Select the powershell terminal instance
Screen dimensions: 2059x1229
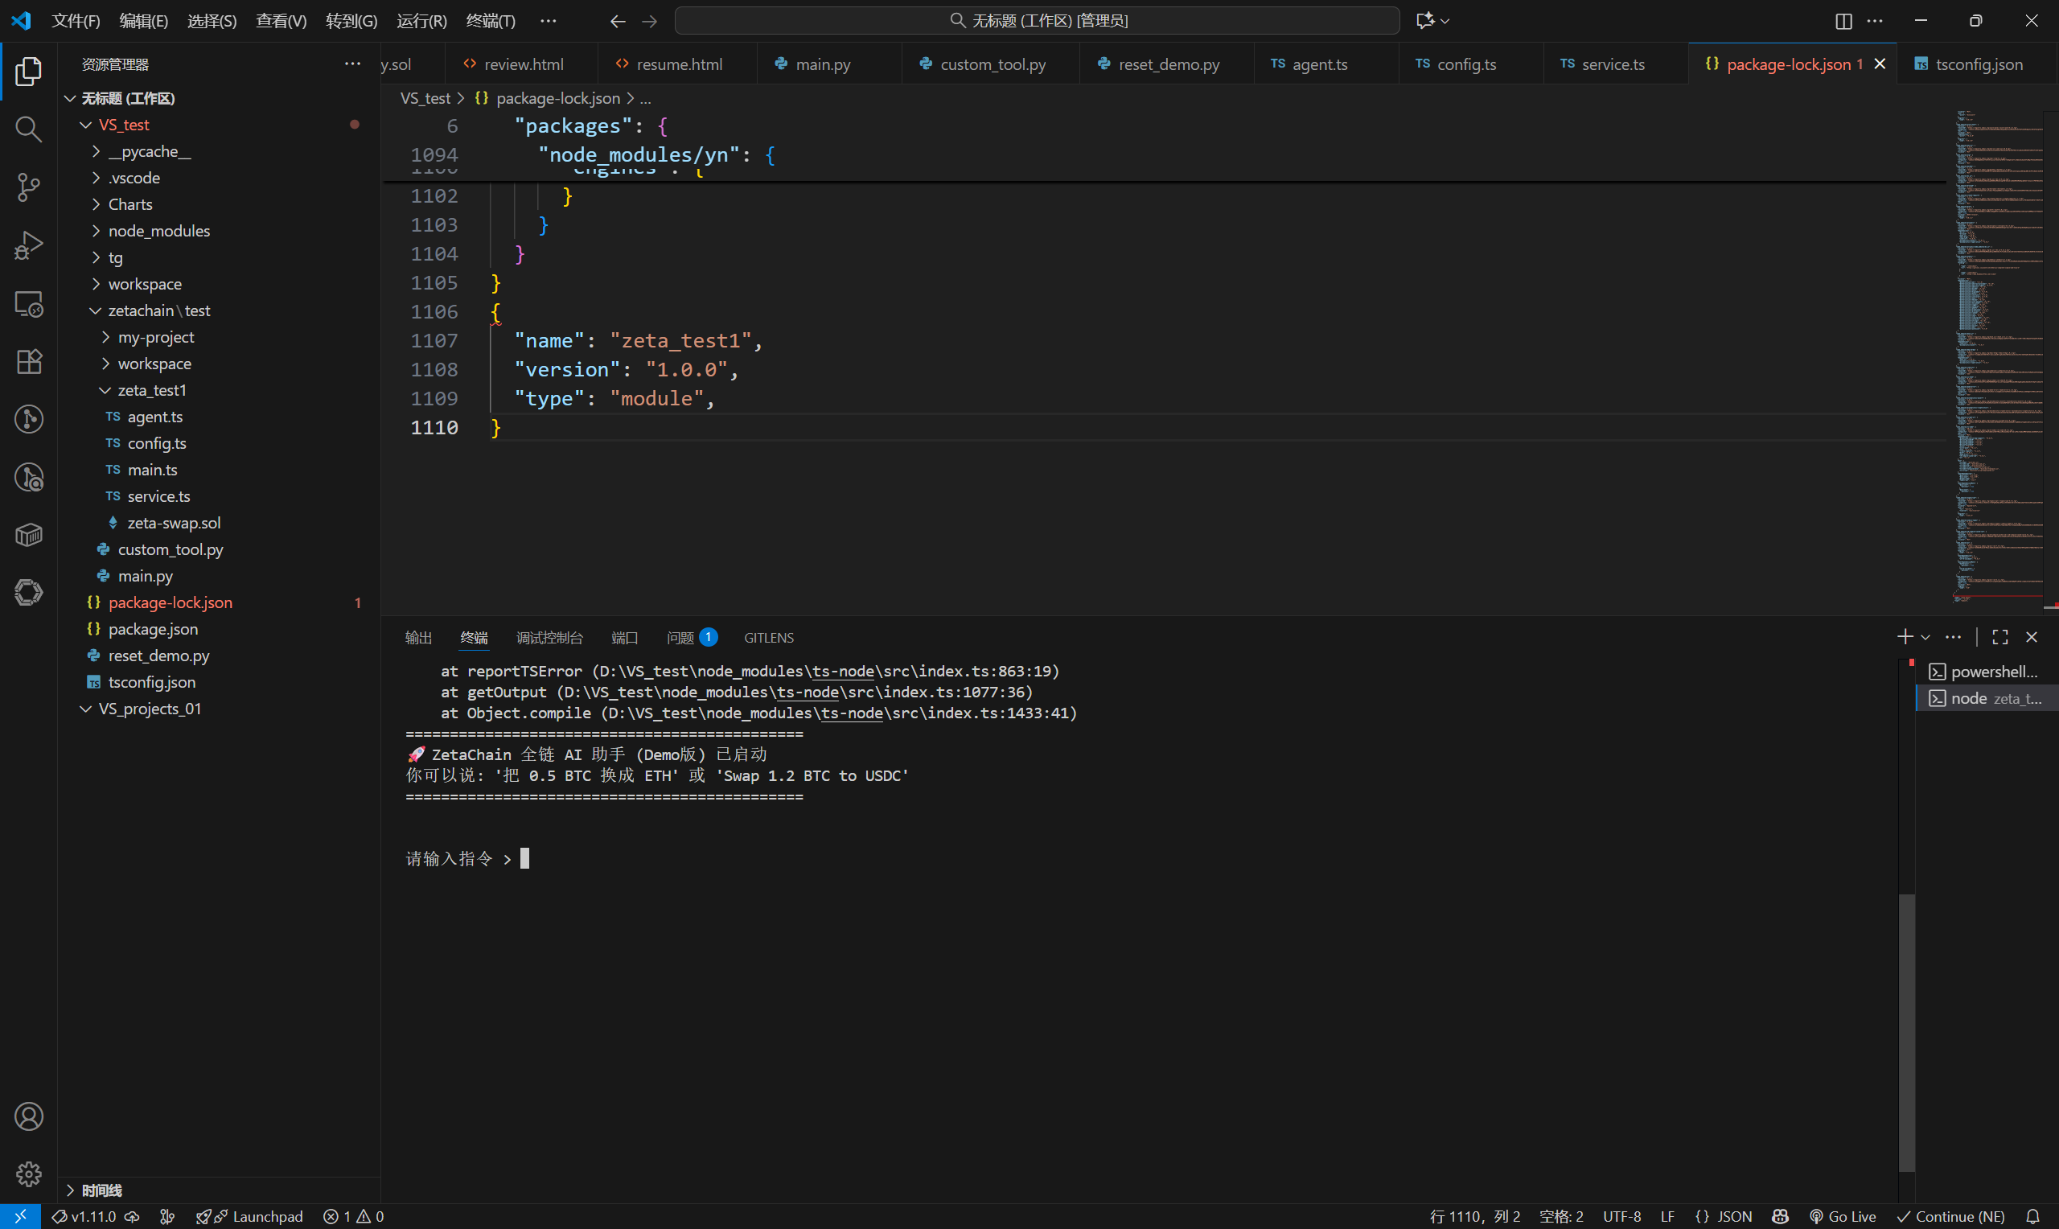click(1987, 672)
